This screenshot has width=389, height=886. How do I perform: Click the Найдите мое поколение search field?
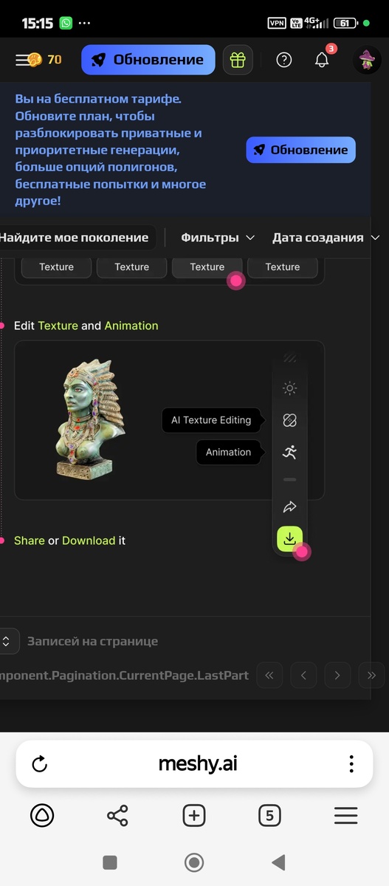(x=75, y=238)
